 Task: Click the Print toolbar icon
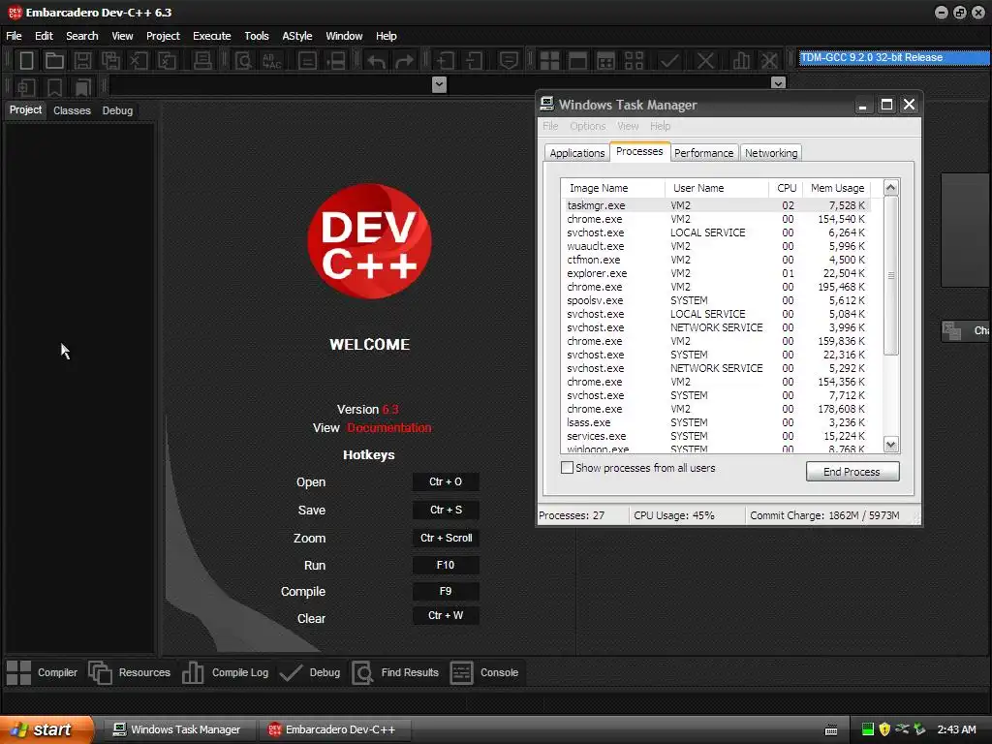point(202,61)
